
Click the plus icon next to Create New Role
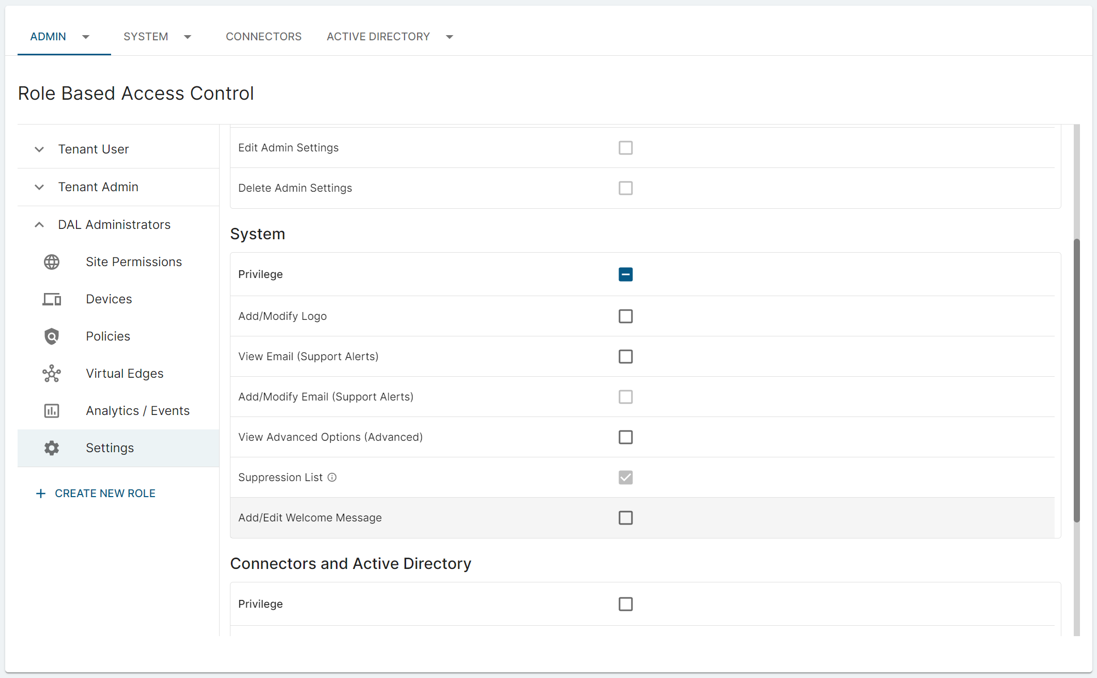tap(41, 494)
